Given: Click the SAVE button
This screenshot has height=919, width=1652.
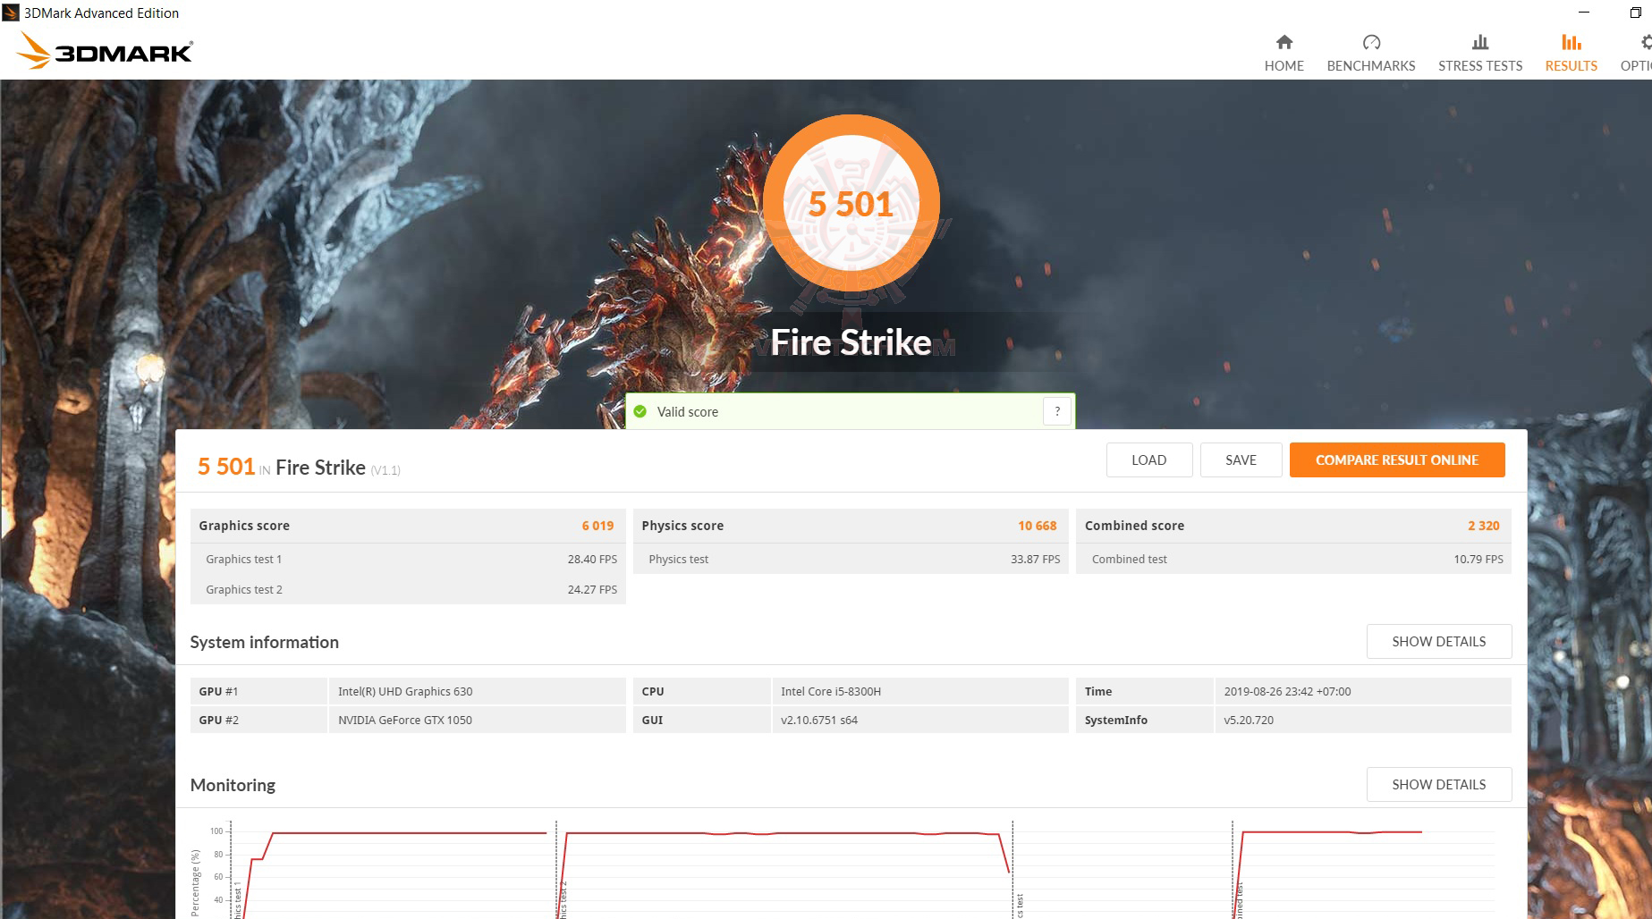Looking at the screenshot, I should click(1241, 459).
